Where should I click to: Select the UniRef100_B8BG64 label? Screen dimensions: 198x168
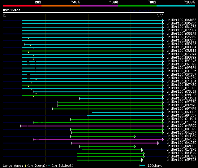[x=181, y=47]
